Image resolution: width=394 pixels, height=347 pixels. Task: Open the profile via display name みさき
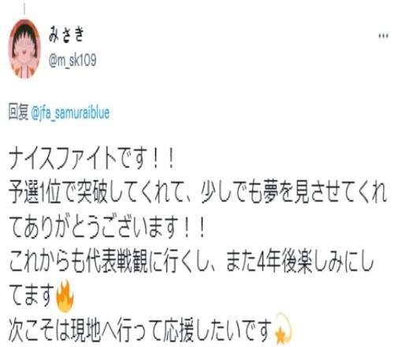(66, 35)
